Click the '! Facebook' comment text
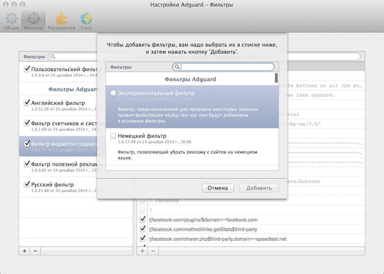 pyautogui.click(x=164, y=201)
